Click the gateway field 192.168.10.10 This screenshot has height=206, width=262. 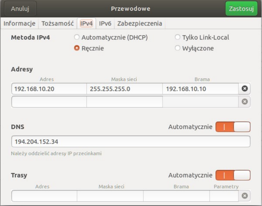[x=200, y=89]
